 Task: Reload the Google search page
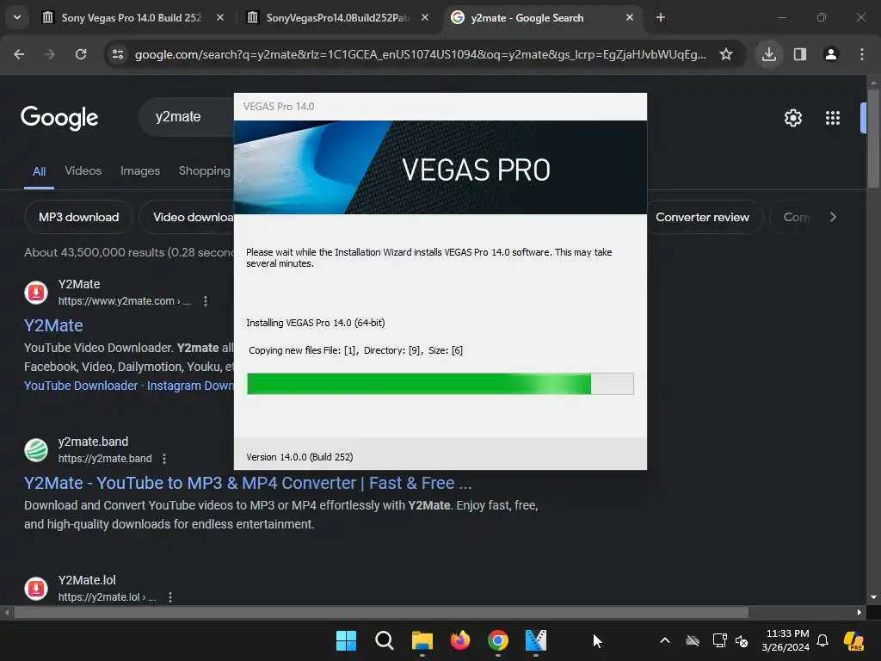pyautogui.click(x=81, y=54)
